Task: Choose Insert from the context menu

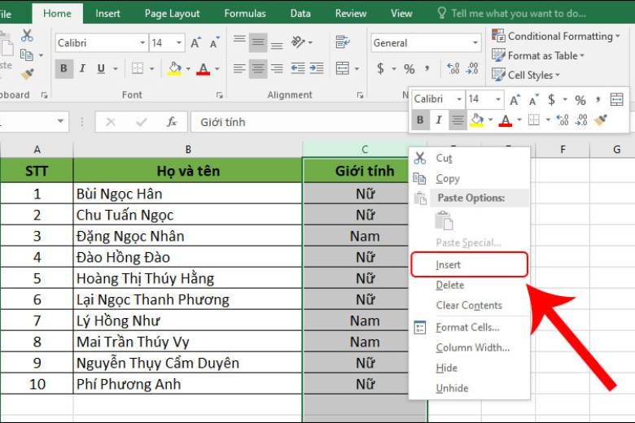Action: [470, 264]
